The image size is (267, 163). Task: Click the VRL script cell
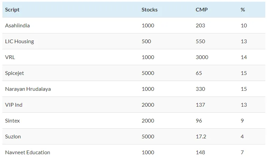pos(10,57)
